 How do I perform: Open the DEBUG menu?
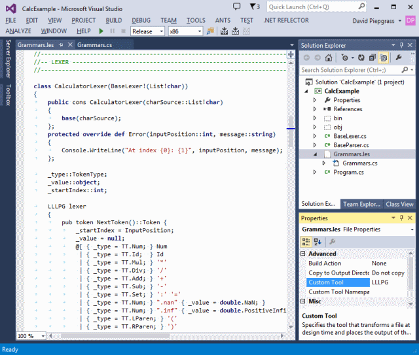tap(141, 20)
